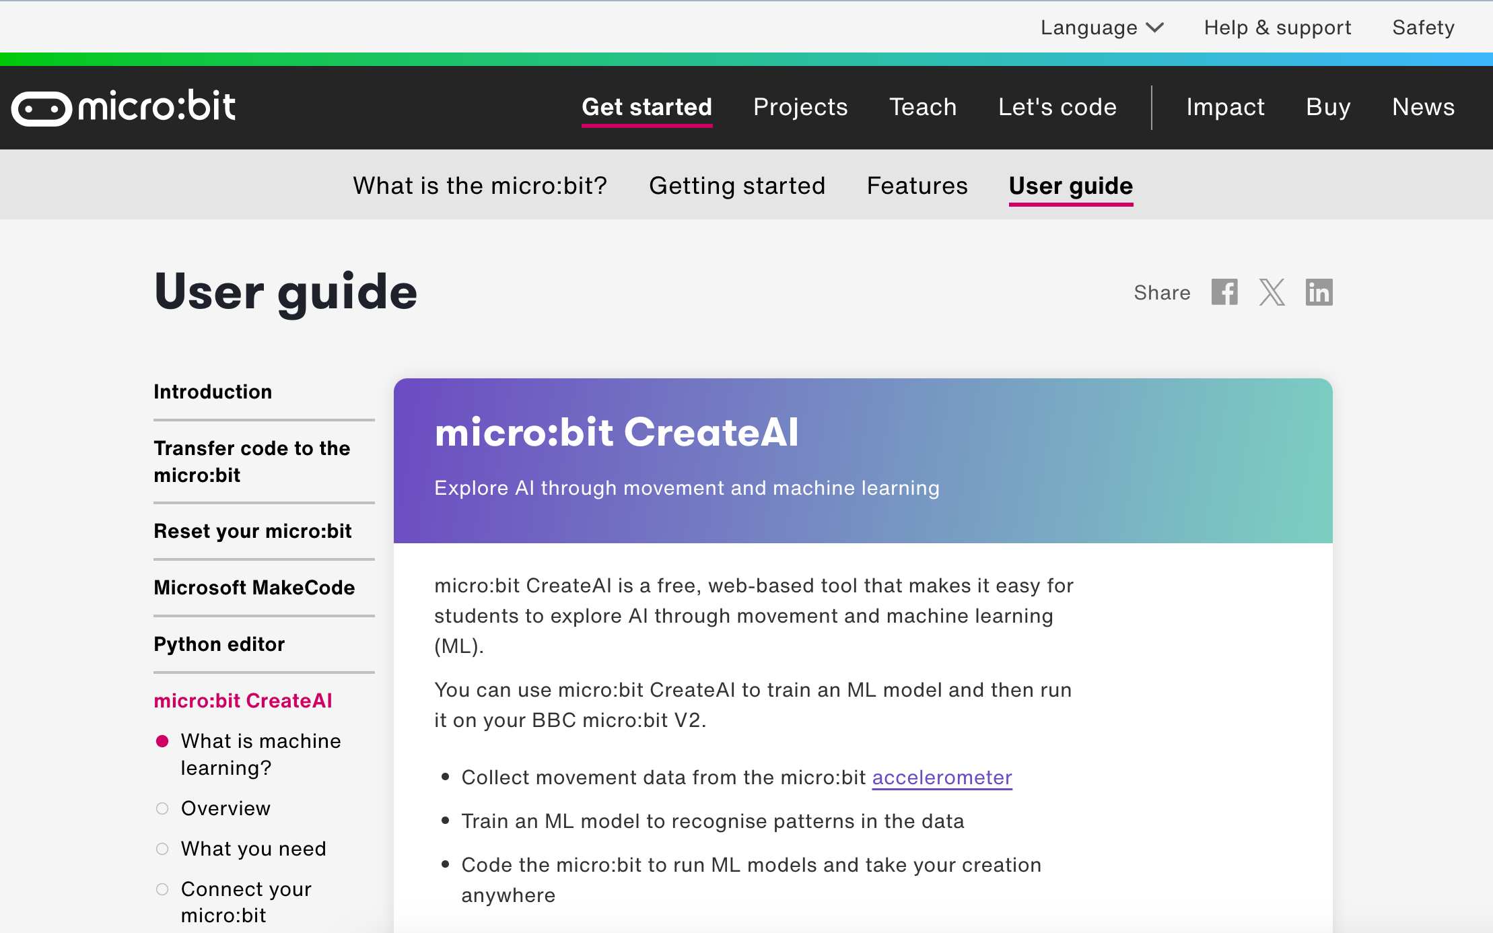Share page on LinkedIn
Viewport: 1493px width, 933px height.
tap(1319, 292)
